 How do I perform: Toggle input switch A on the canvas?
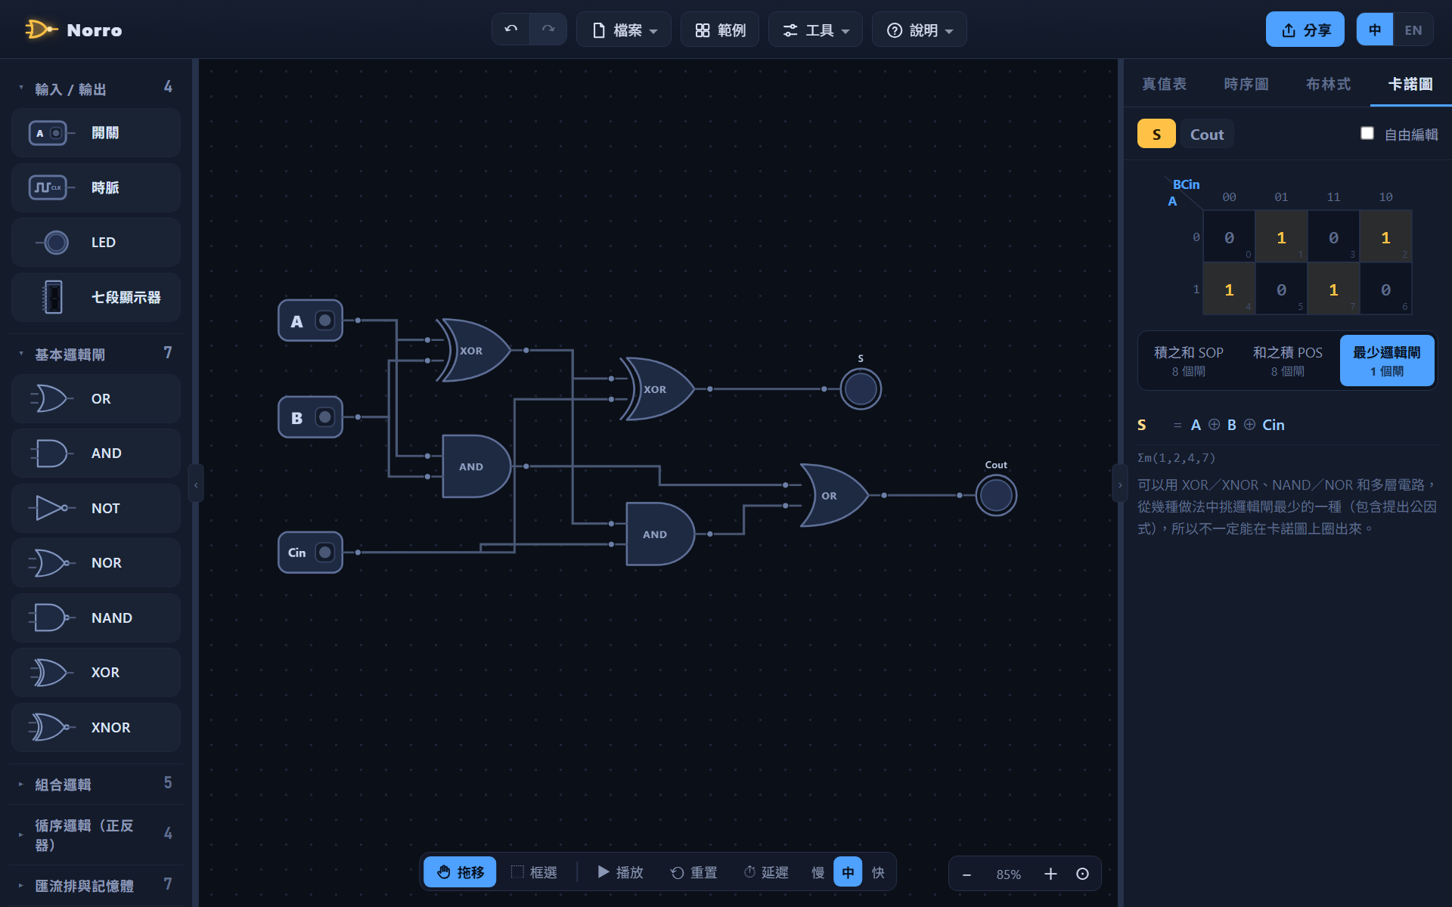point(324,320)
